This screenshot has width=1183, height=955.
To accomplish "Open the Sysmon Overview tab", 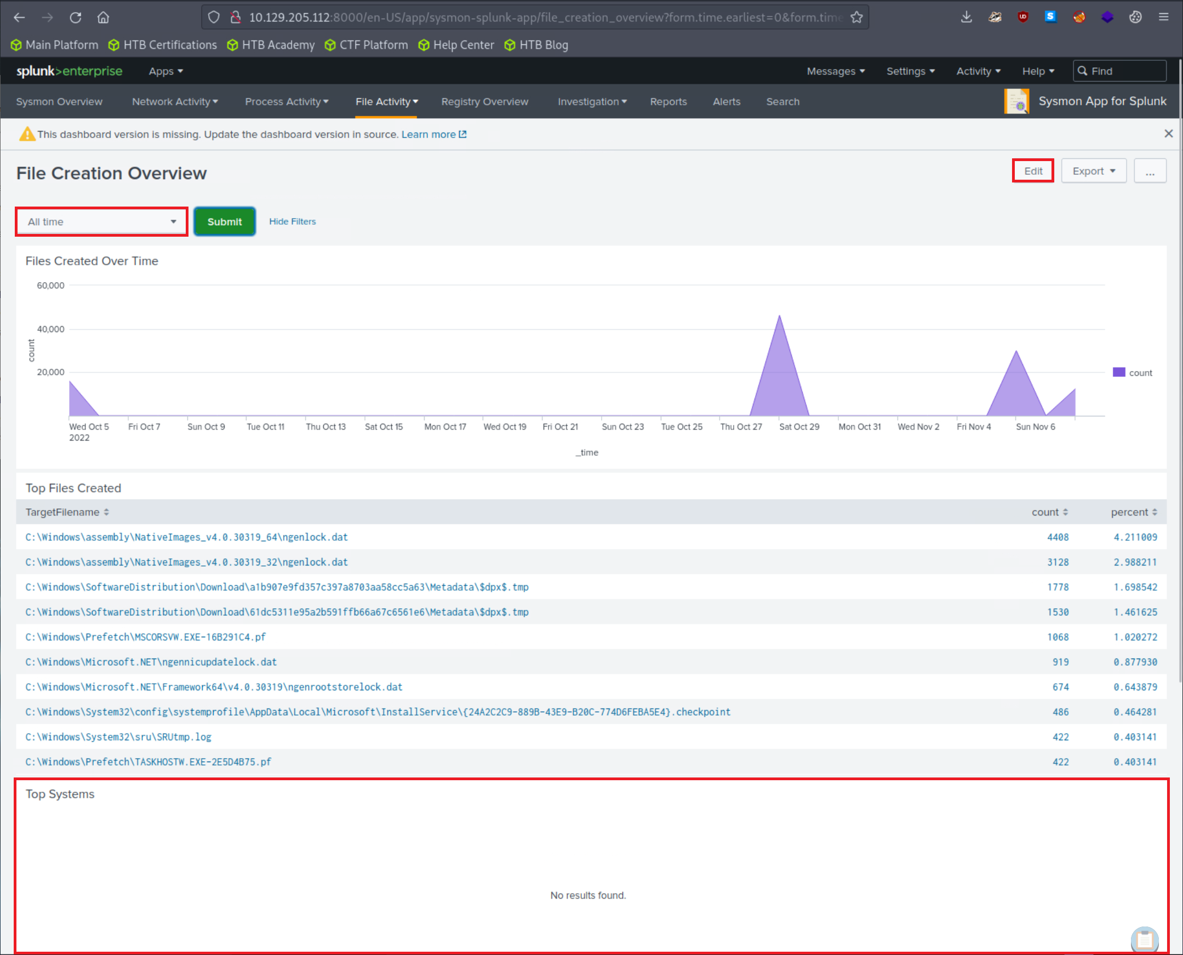I will 59,101.
